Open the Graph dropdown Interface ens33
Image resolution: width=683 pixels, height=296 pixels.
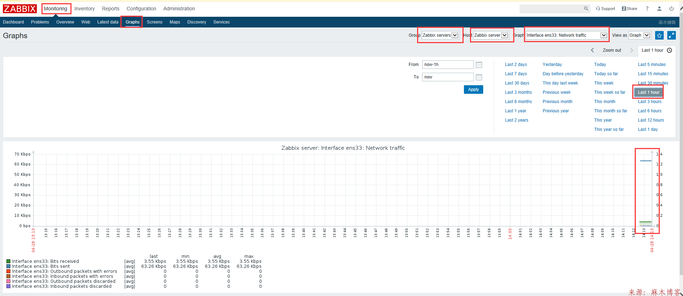pos(566,35)
